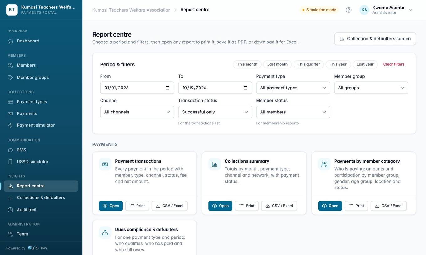Click the eye icon on Collections summary Open button
The image size is (426, 255).
tap(215, 206)
